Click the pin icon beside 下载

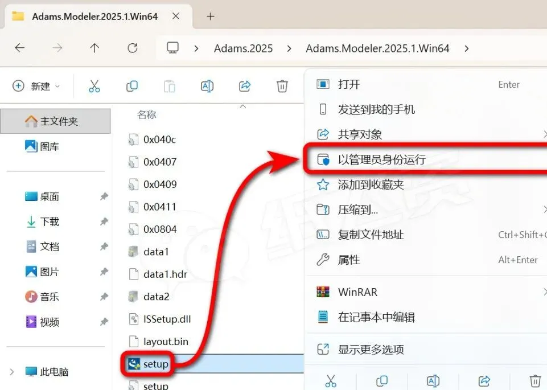point(104,221)
